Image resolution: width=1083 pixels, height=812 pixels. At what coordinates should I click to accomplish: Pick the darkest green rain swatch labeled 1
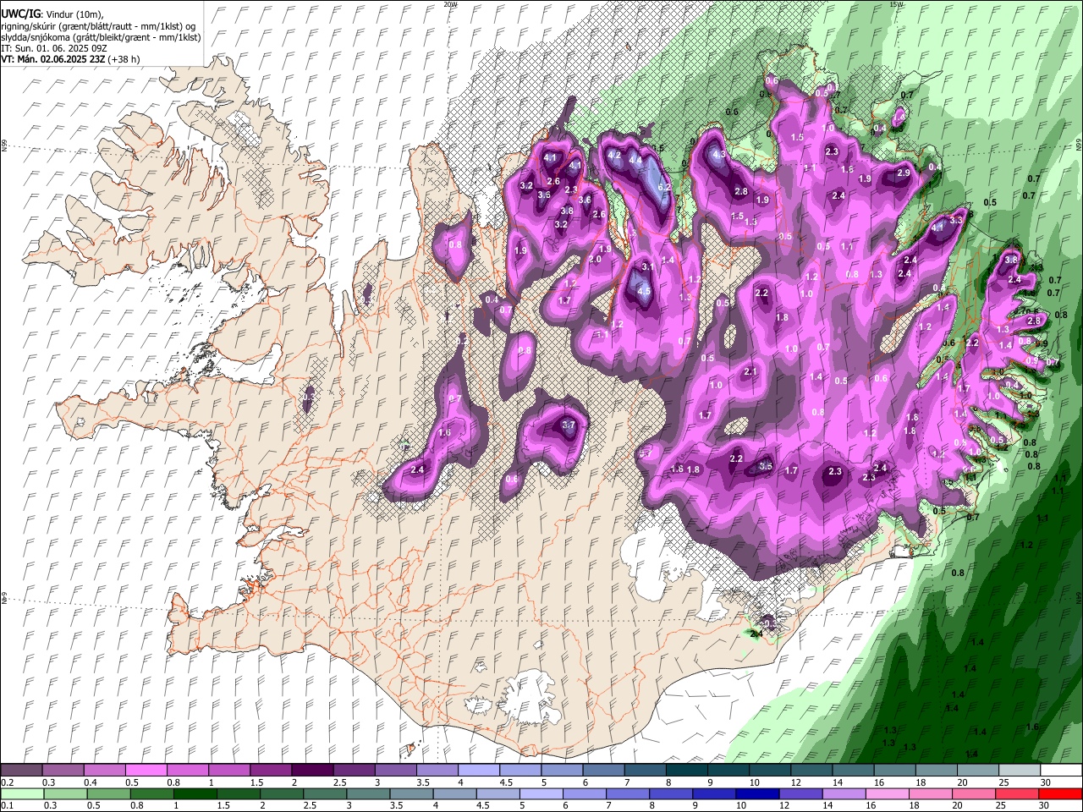[x=195, y=793]
